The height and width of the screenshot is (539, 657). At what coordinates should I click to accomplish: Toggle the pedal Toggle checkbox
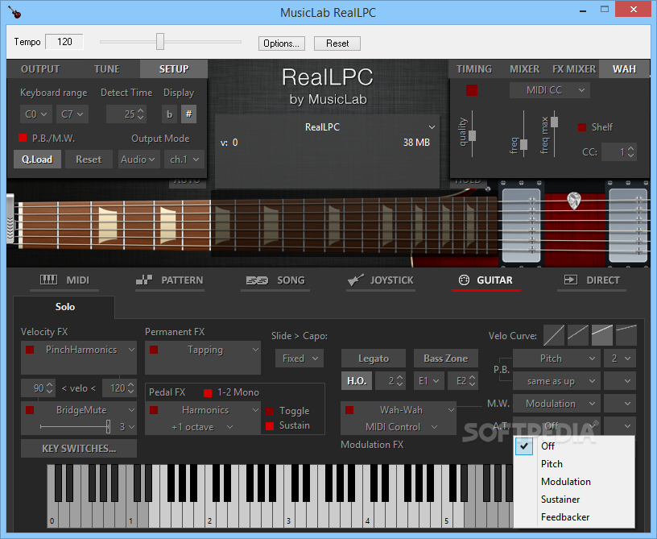(x=270, y=411)
